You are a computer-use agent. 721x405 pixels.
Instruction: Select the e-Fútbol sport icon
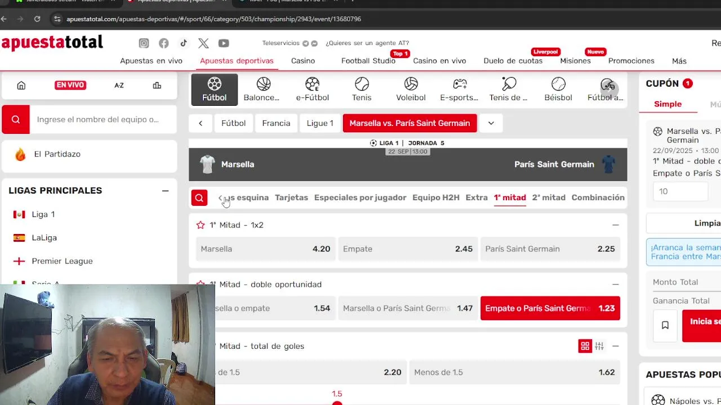pyautogui.click(x=312, y=89)
